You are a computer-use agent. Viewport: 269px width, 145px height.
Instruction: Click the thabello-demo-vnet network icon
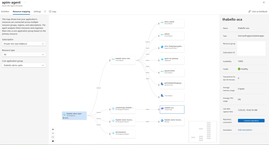pyautogui.click(x=113, y=59)
